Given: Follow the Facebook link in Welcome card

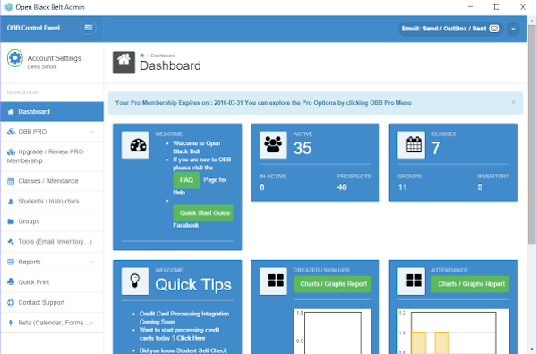Looking at the screenshot, I should (185, 225).
